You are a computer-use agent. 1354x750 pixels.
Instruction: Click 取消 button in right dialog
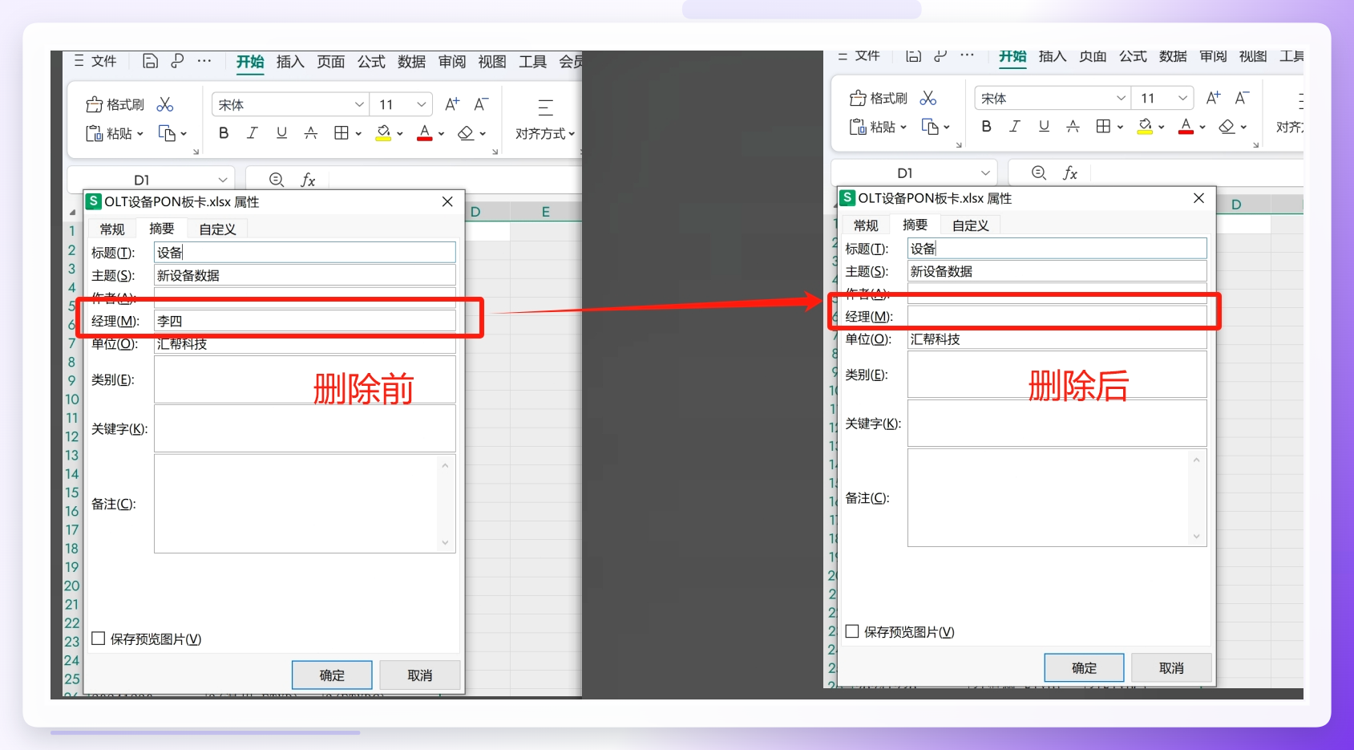1171,668
